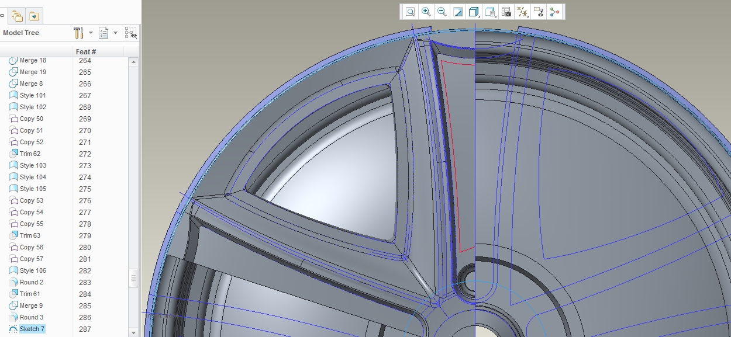Select Style 104 feature
Screen dimensions: 731x337
pos(33,177)
